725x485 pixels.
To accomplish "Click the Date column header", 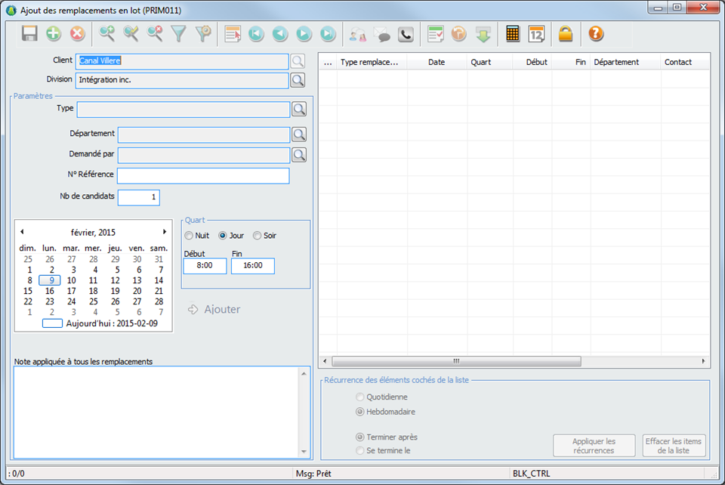I will tap(437, 62).
